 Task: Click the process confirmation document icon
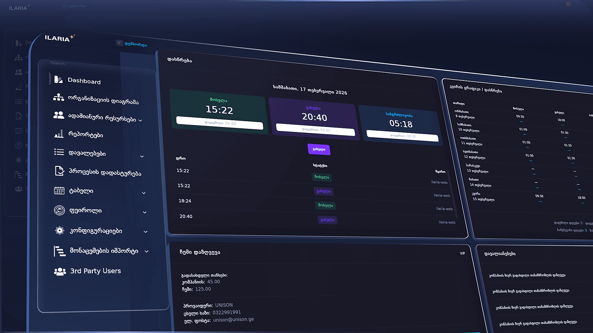point(59,171)
